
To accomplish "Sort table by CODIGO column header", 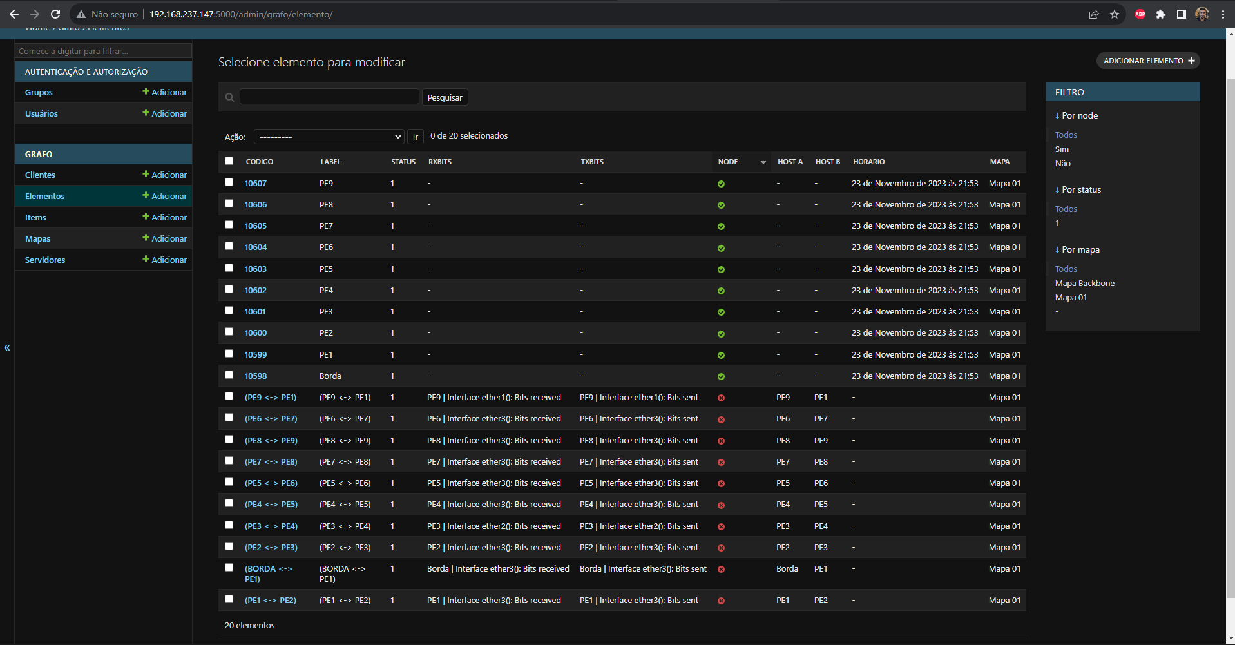I will 260,162.
